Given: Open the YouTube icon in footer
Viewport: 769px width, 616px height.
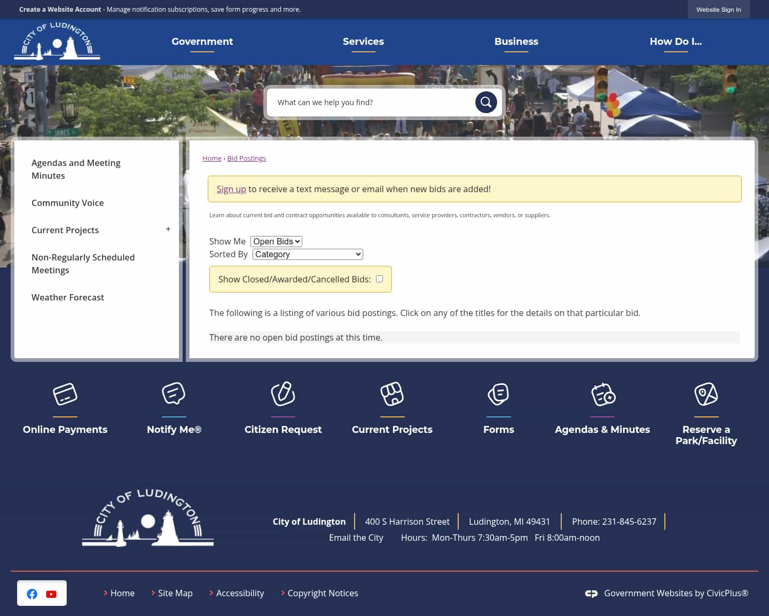Looking at the screenshot, I should point(51,594).
